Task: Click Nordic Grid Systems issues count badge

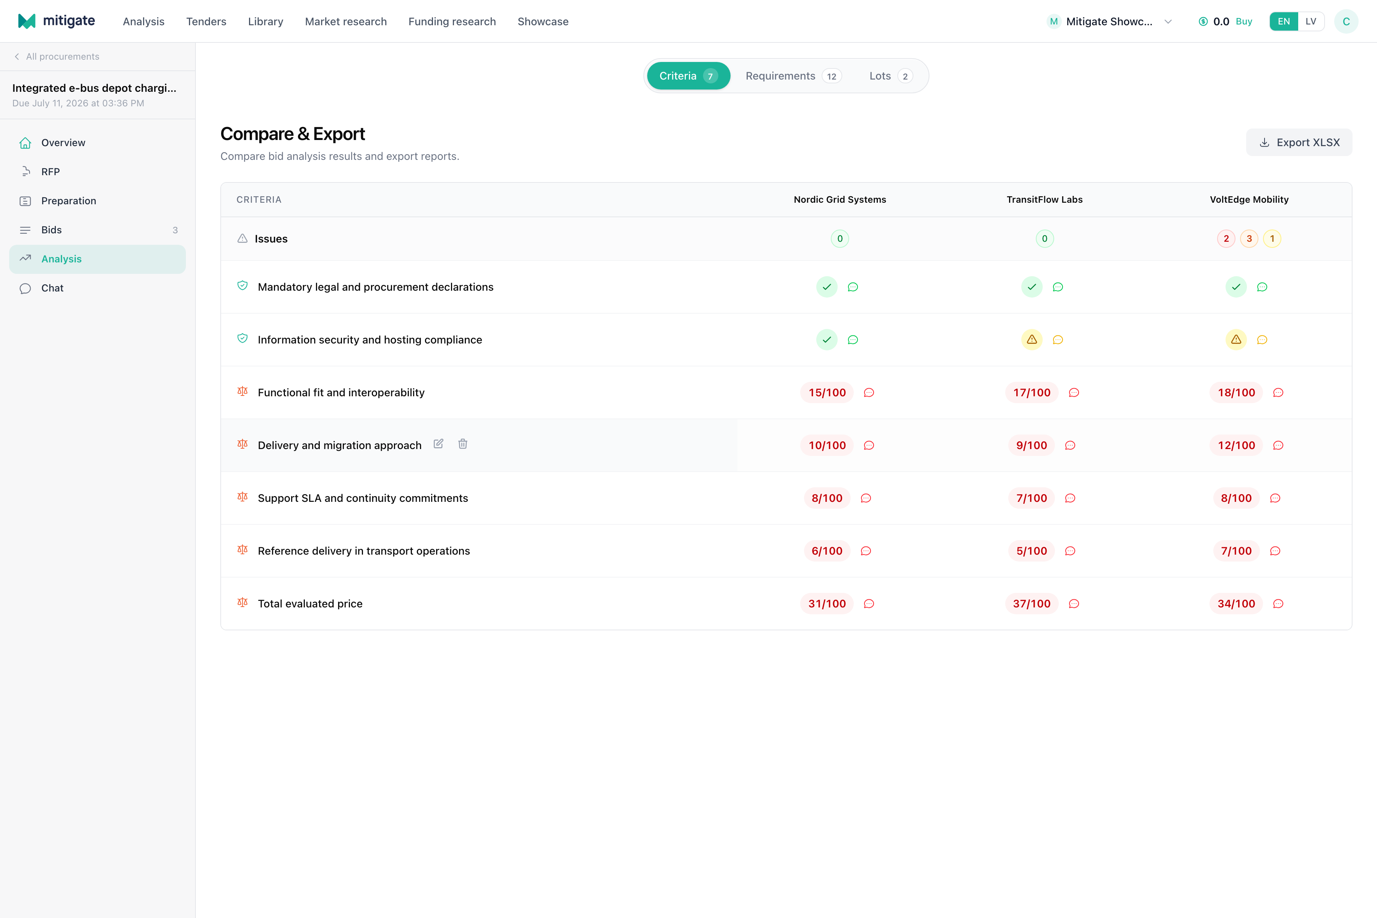Action: 840,239
